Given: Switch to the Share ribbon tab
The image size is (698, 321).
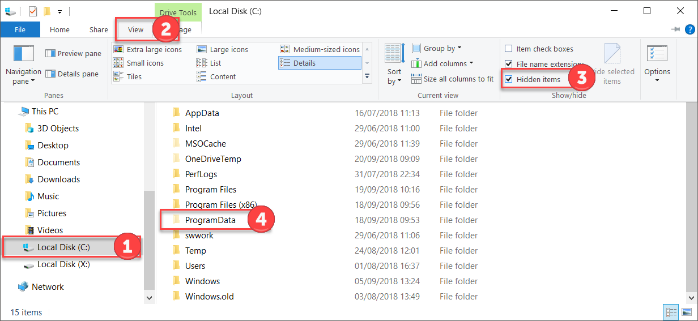Looking at the screenshot, I should (x=99, y=29).
